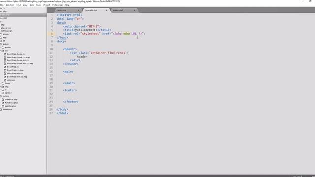
Task: Open the Goto menu
Action: [x=31, y=5]
